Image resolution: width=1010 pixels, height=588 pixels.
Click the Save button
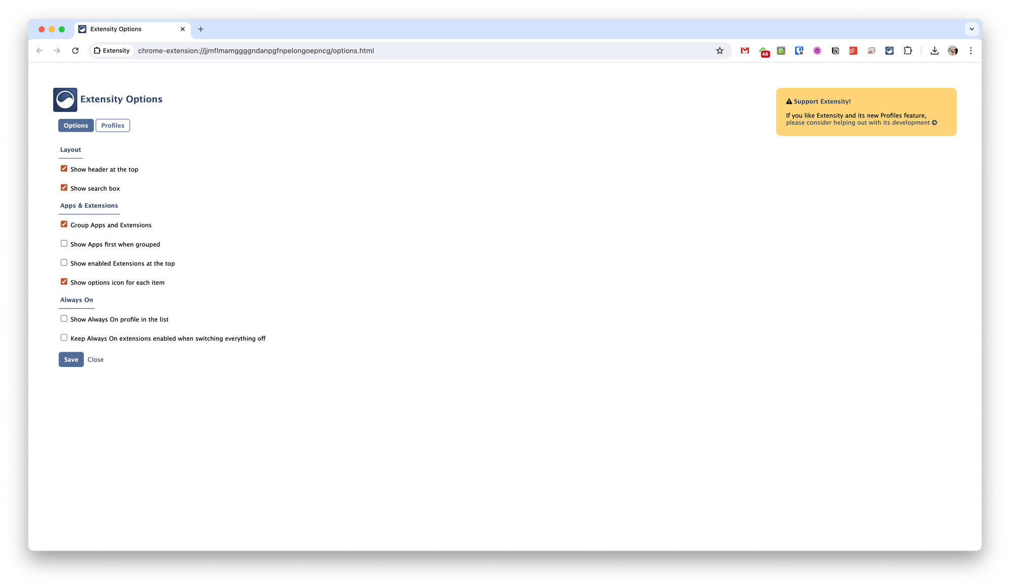pyautogui.click(x=71, y=359)
